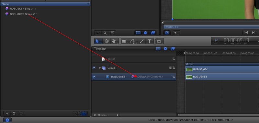This screenshot has height=123, width=259.
Task: Click the Project document icon
Action: 103,59
